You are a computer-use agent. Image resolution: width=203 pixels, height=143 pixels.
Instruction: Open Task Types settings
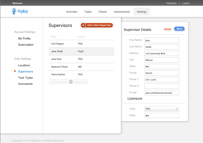tap(25, 78)
